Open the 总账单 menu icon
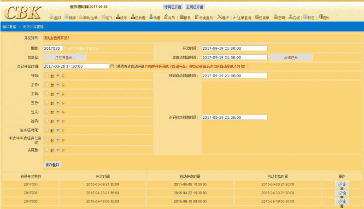Image resolution: width=364 pixels, height=209 pixels. 257,17
